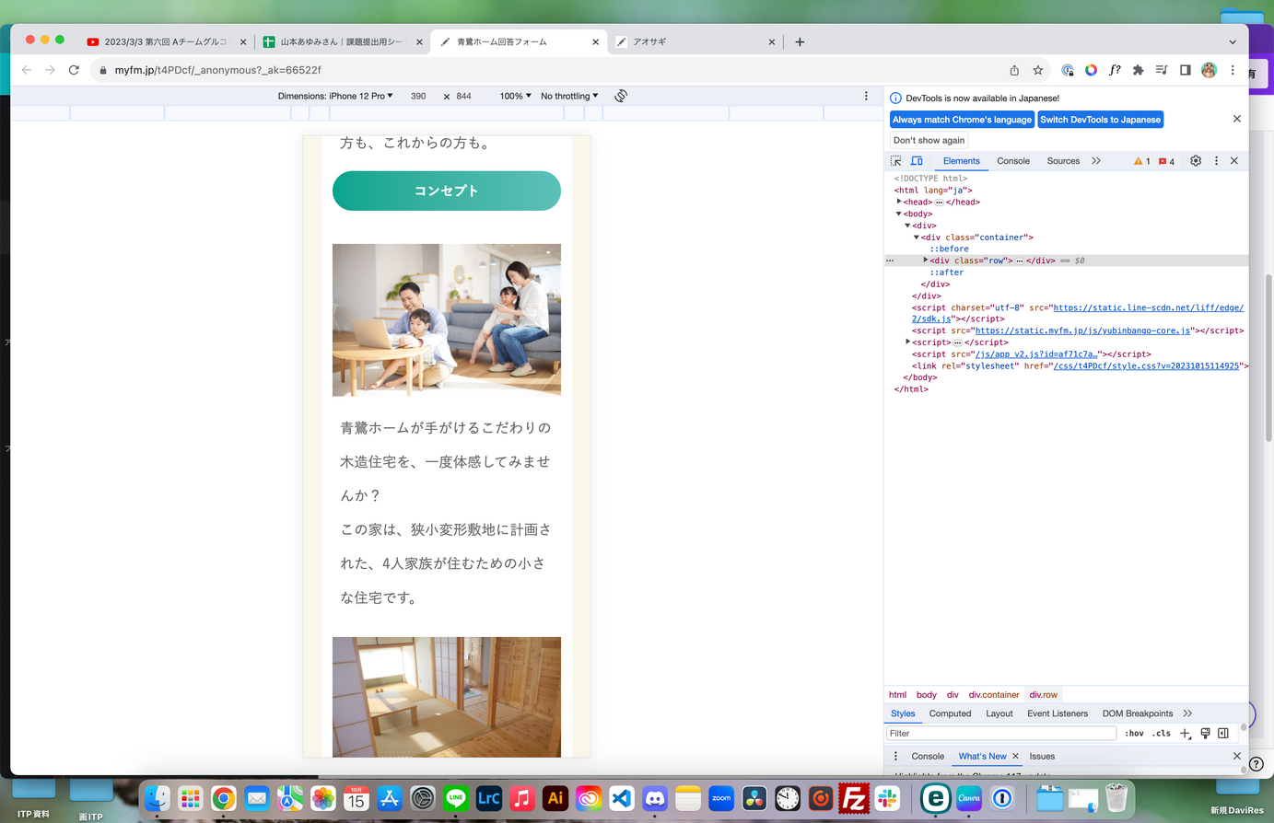
Task: Open DevTools settings gear
Action: (x=1196, y=161)
